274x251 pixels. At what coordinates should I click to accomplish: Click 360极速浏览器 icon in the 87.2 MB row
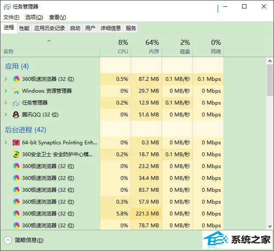point(16,79)
